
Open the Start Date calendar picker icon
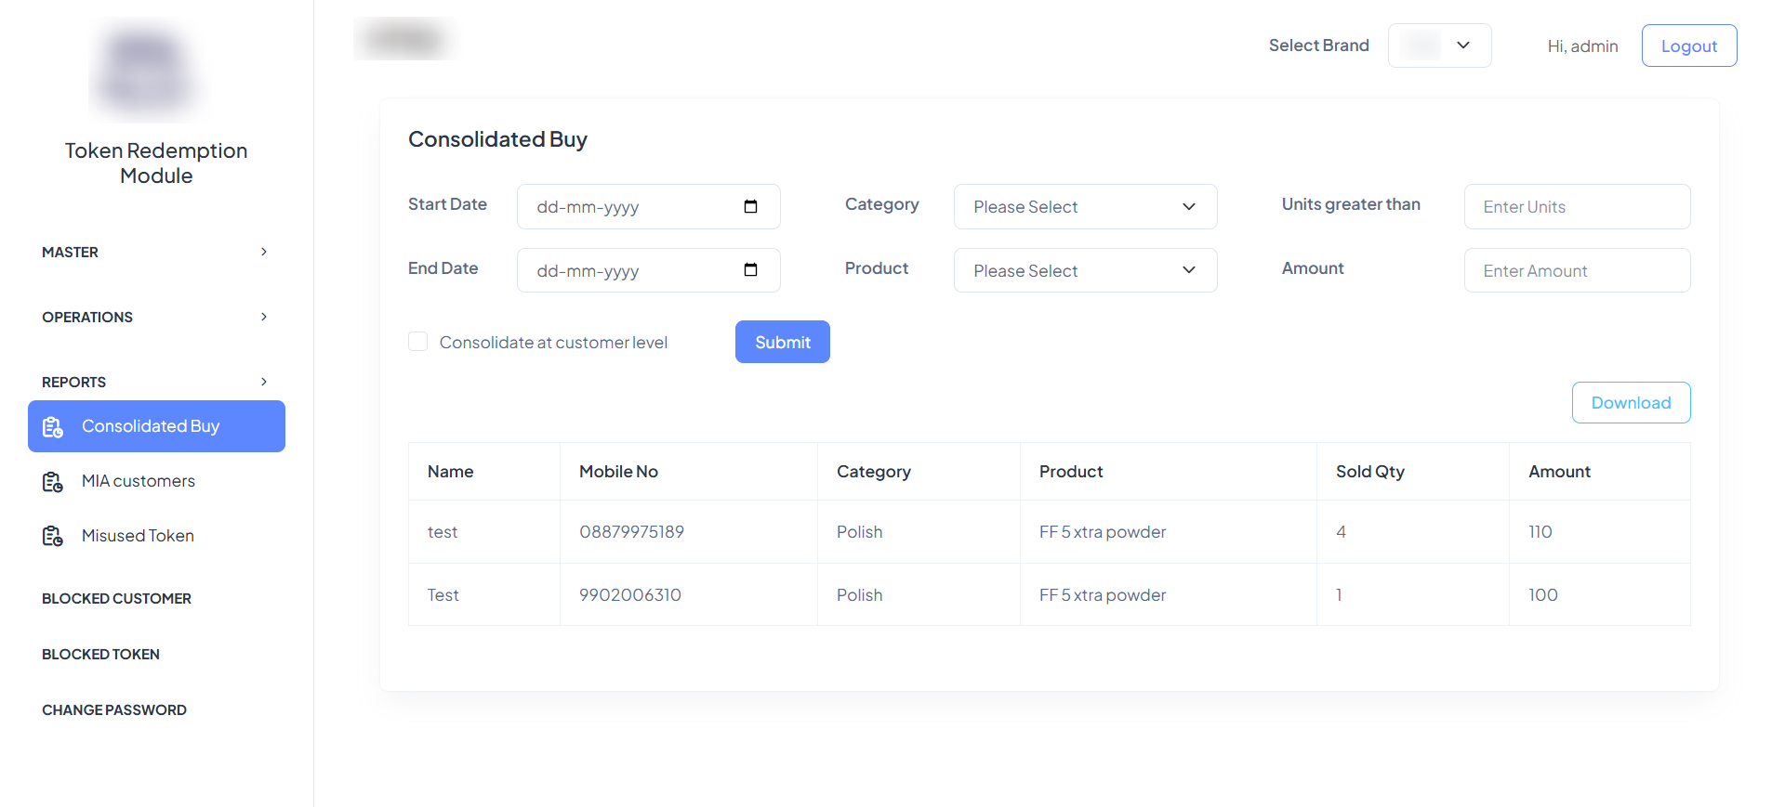click(750, 206)
